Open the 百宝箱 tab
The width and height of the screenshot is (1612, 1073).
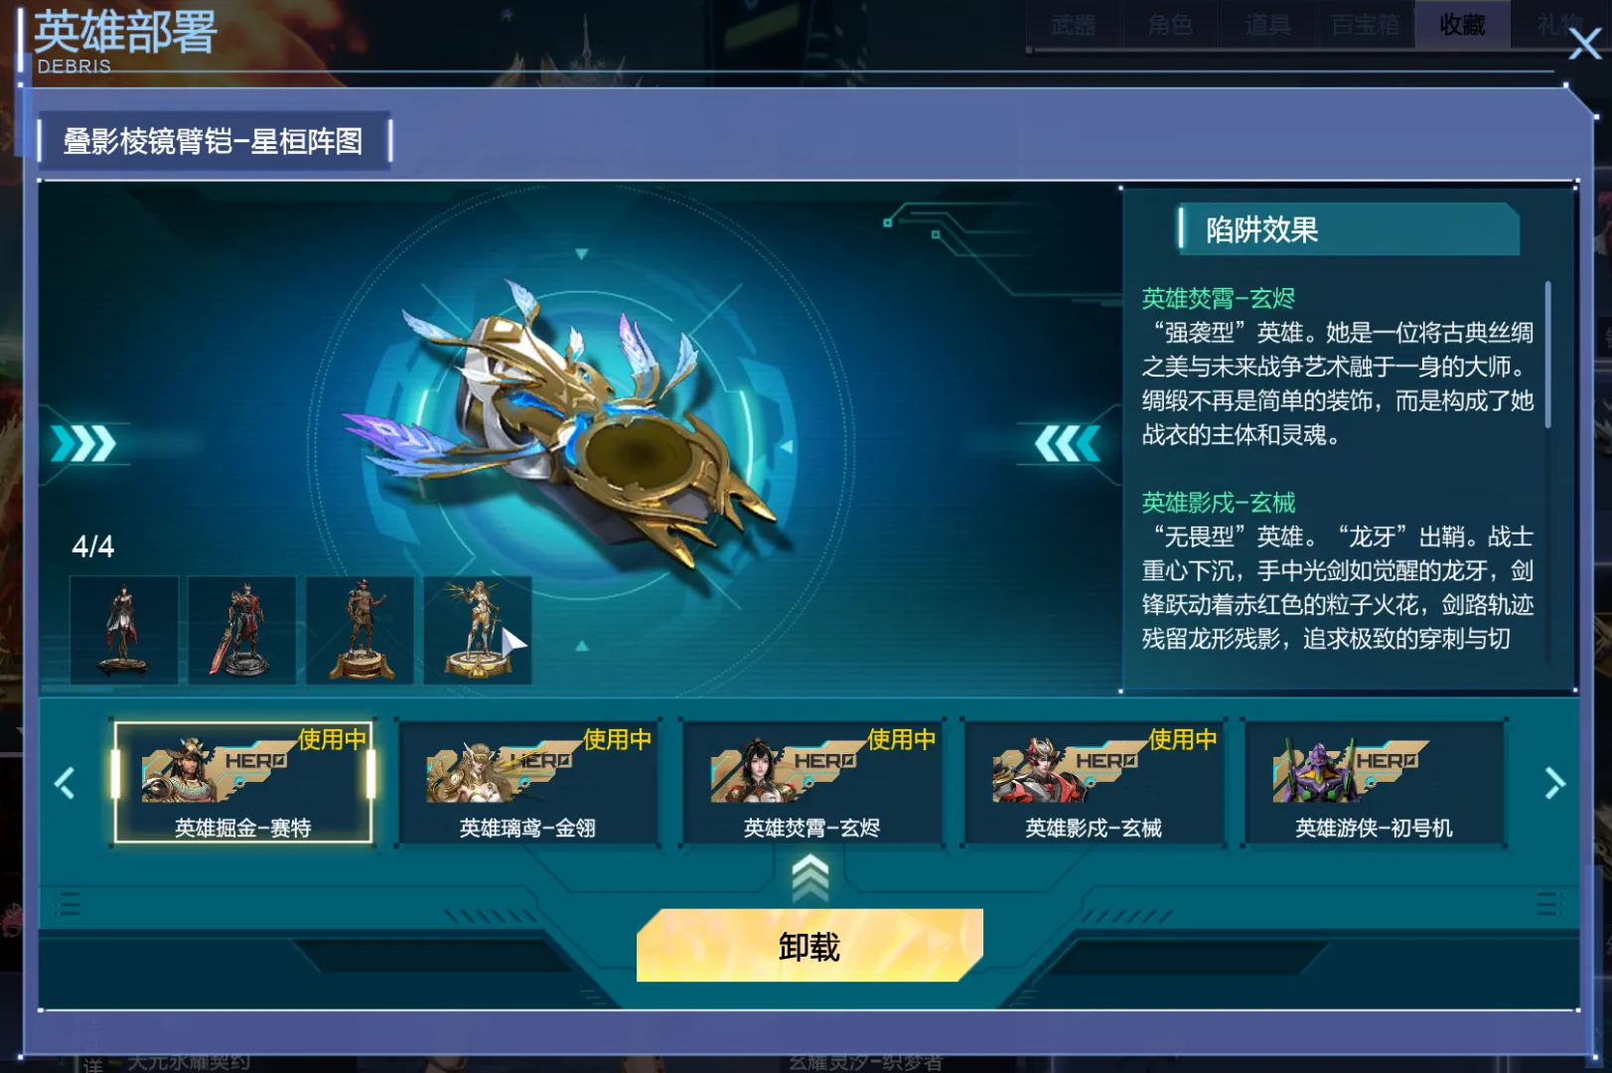(1366, 24)
